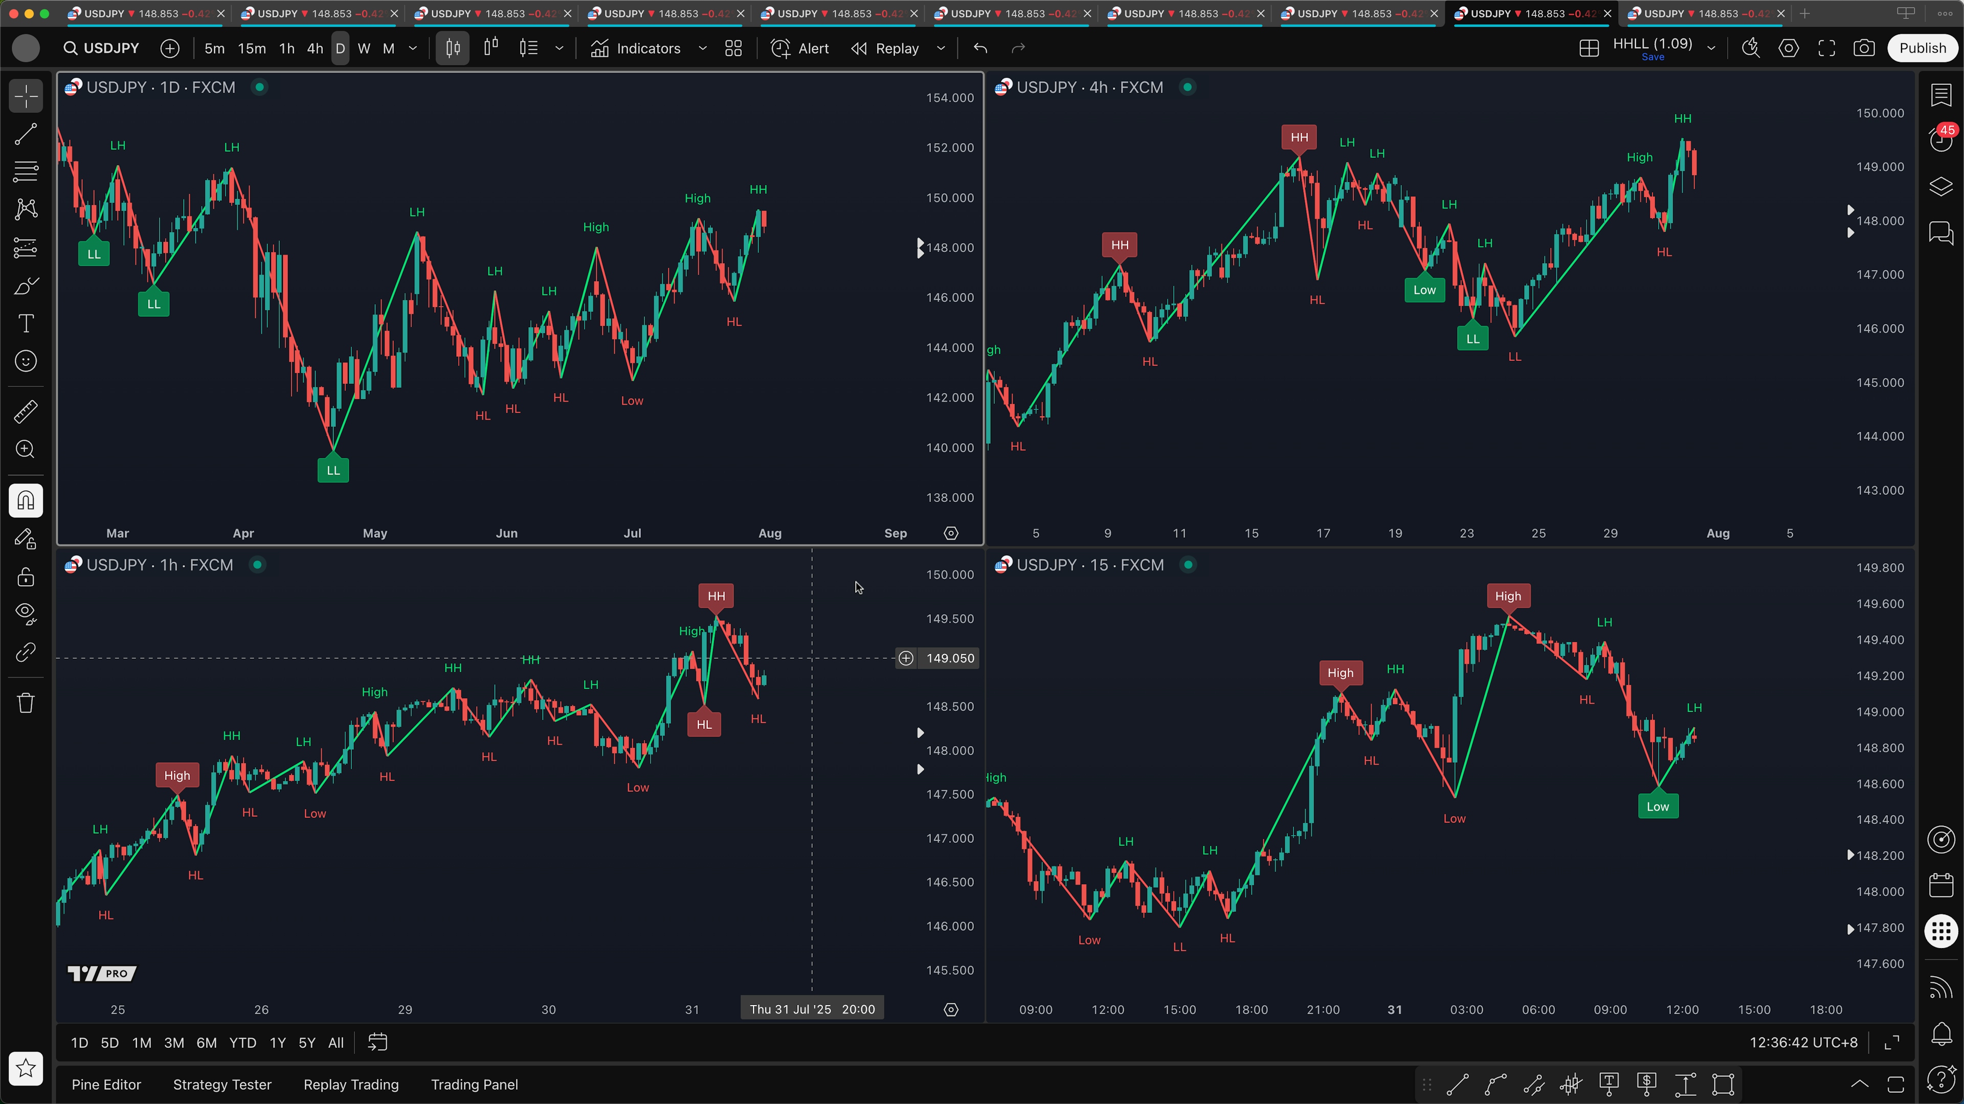This screenshot has height=1104, width=1964.
Task: Expand the HHLL layout name dropdown
Action: tap(1711, 48)
